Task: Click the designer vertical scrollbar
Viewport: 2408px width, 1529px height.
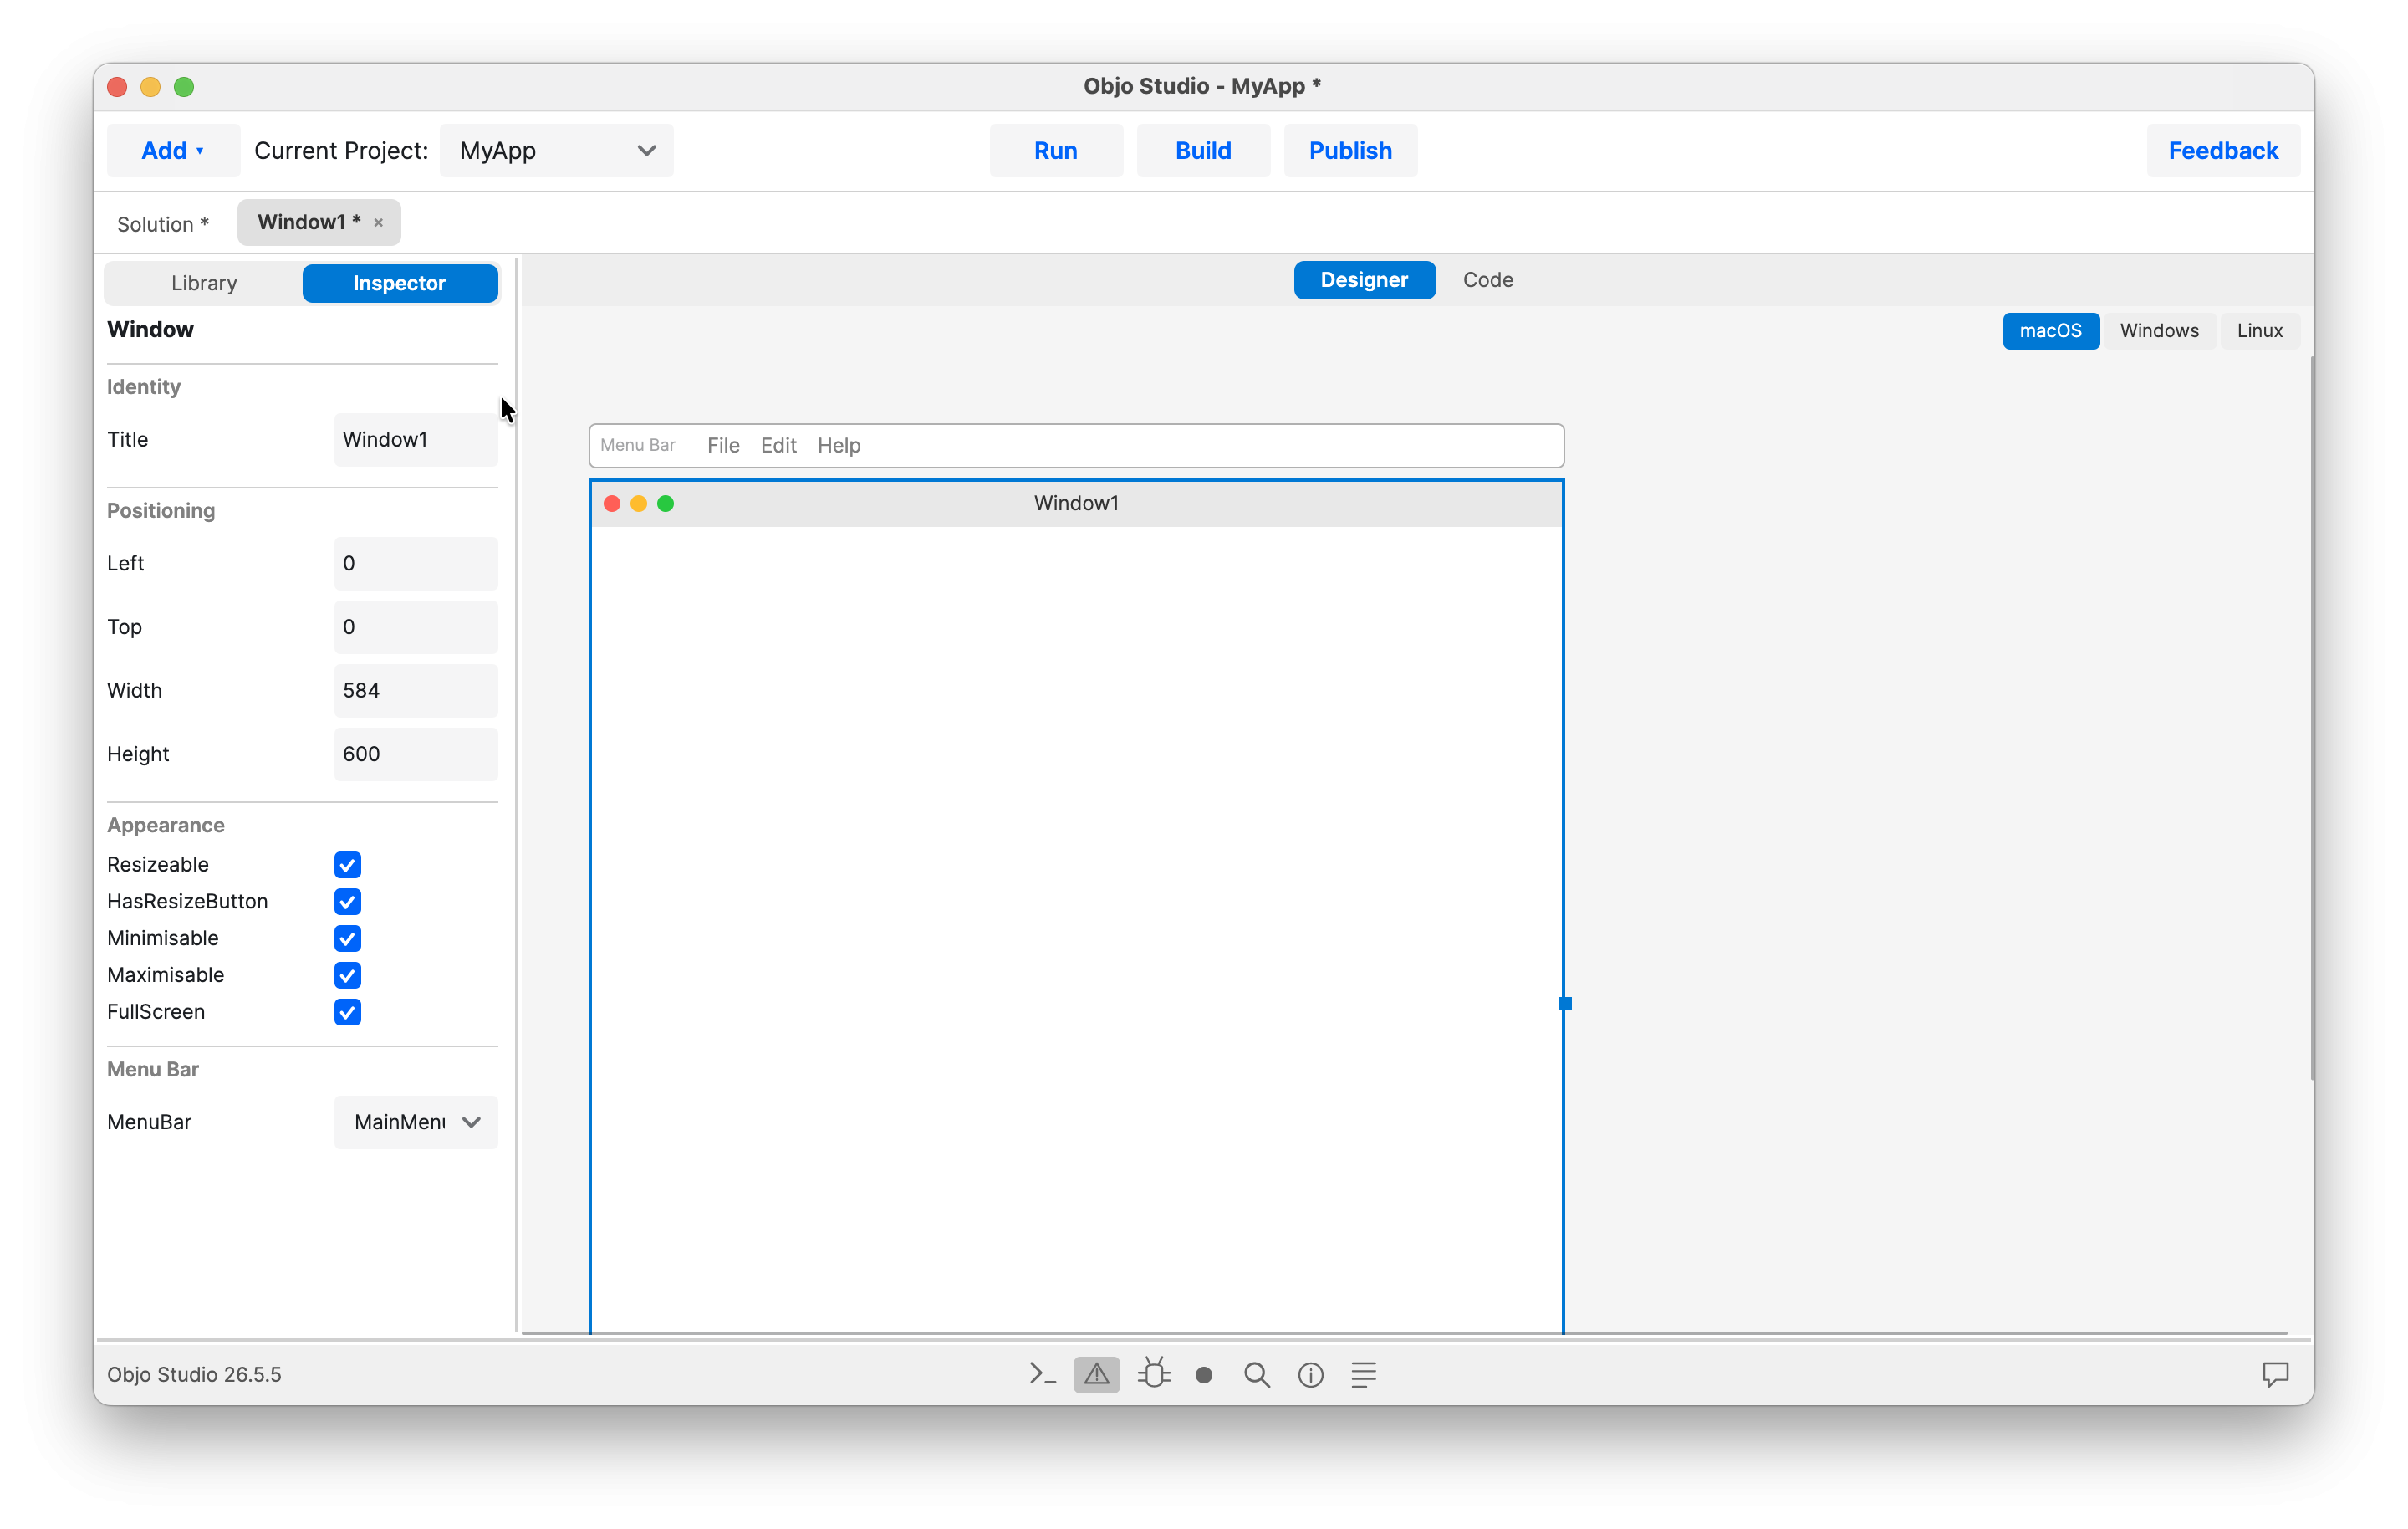Action: coord(2312,718)
